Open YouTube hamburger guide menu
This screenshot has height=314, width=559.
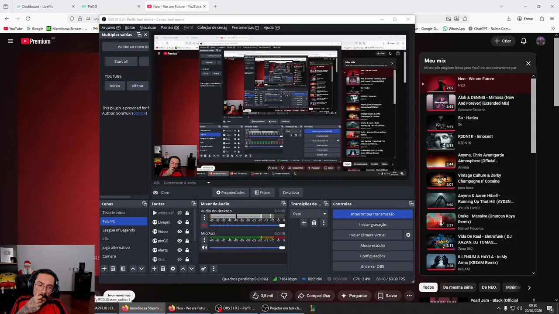(10, 41)
